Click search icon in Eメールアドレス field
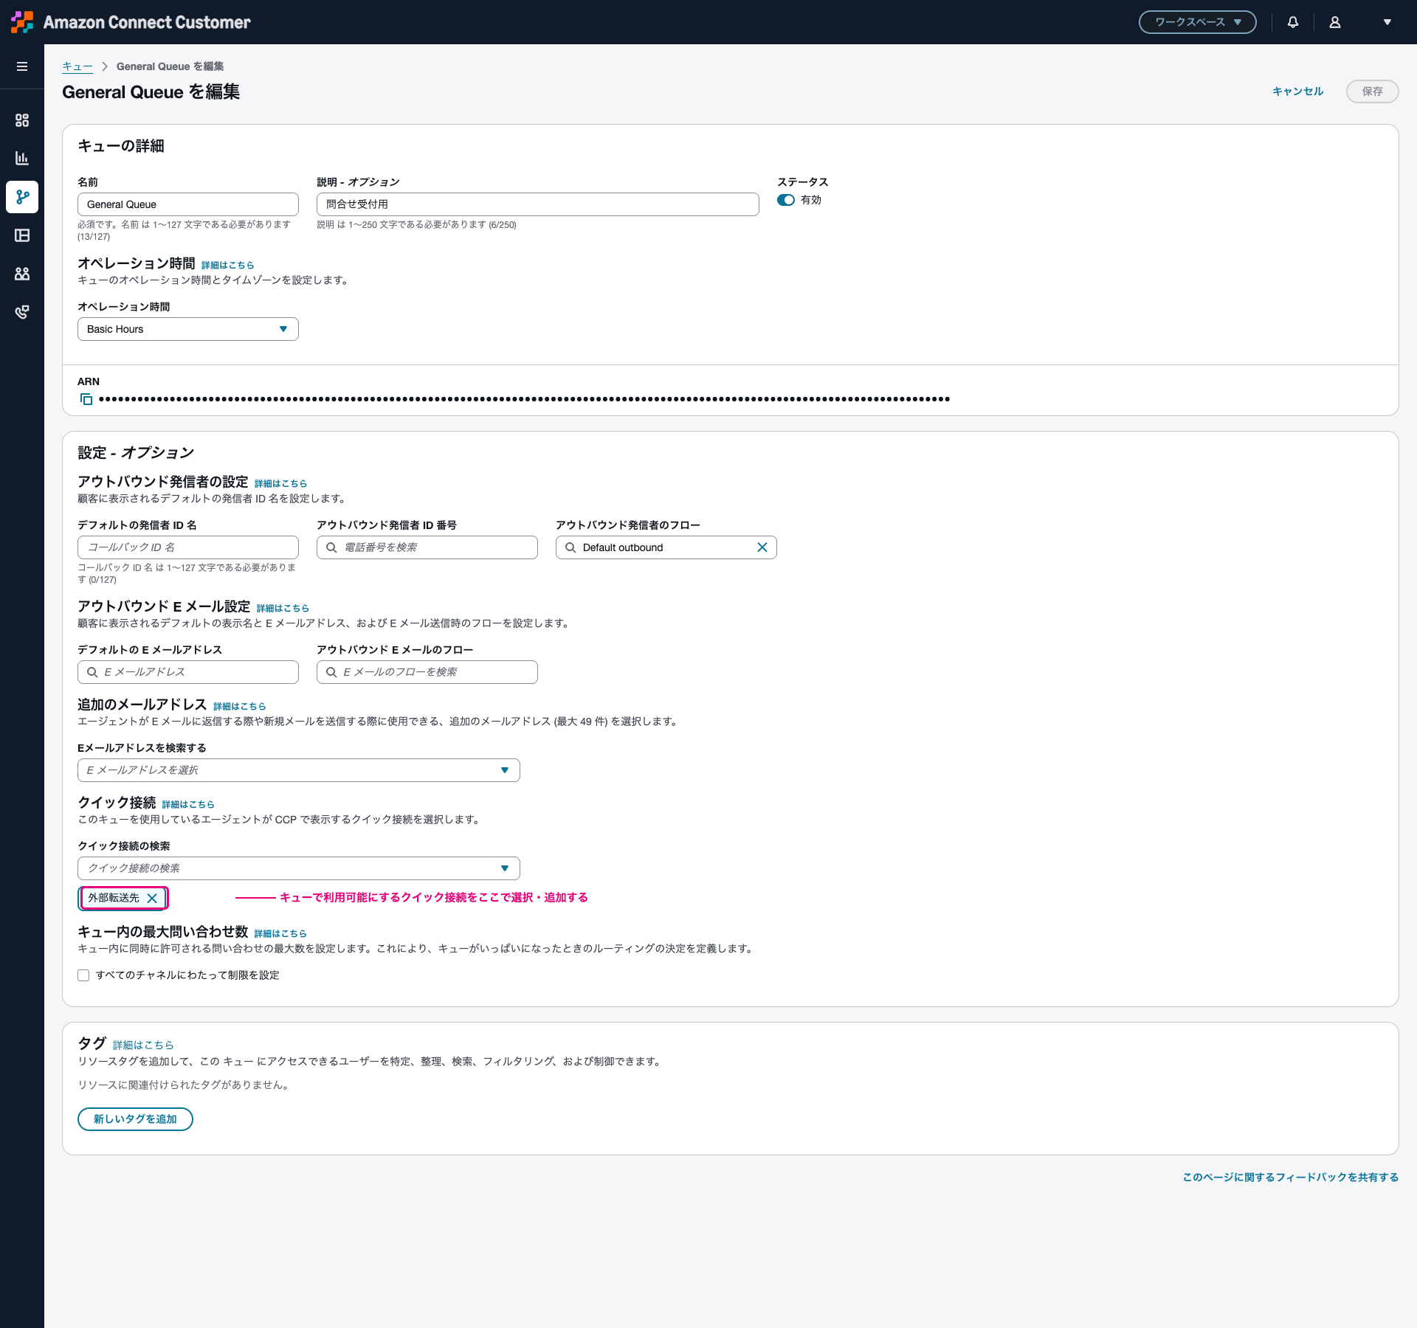Viewport: 1417px width, 1328px height. 92,672
